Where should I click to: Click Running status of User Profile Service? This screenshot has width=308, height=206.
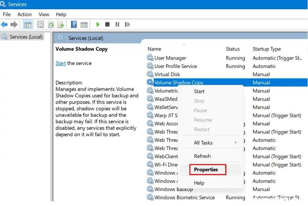coord(235,66)
